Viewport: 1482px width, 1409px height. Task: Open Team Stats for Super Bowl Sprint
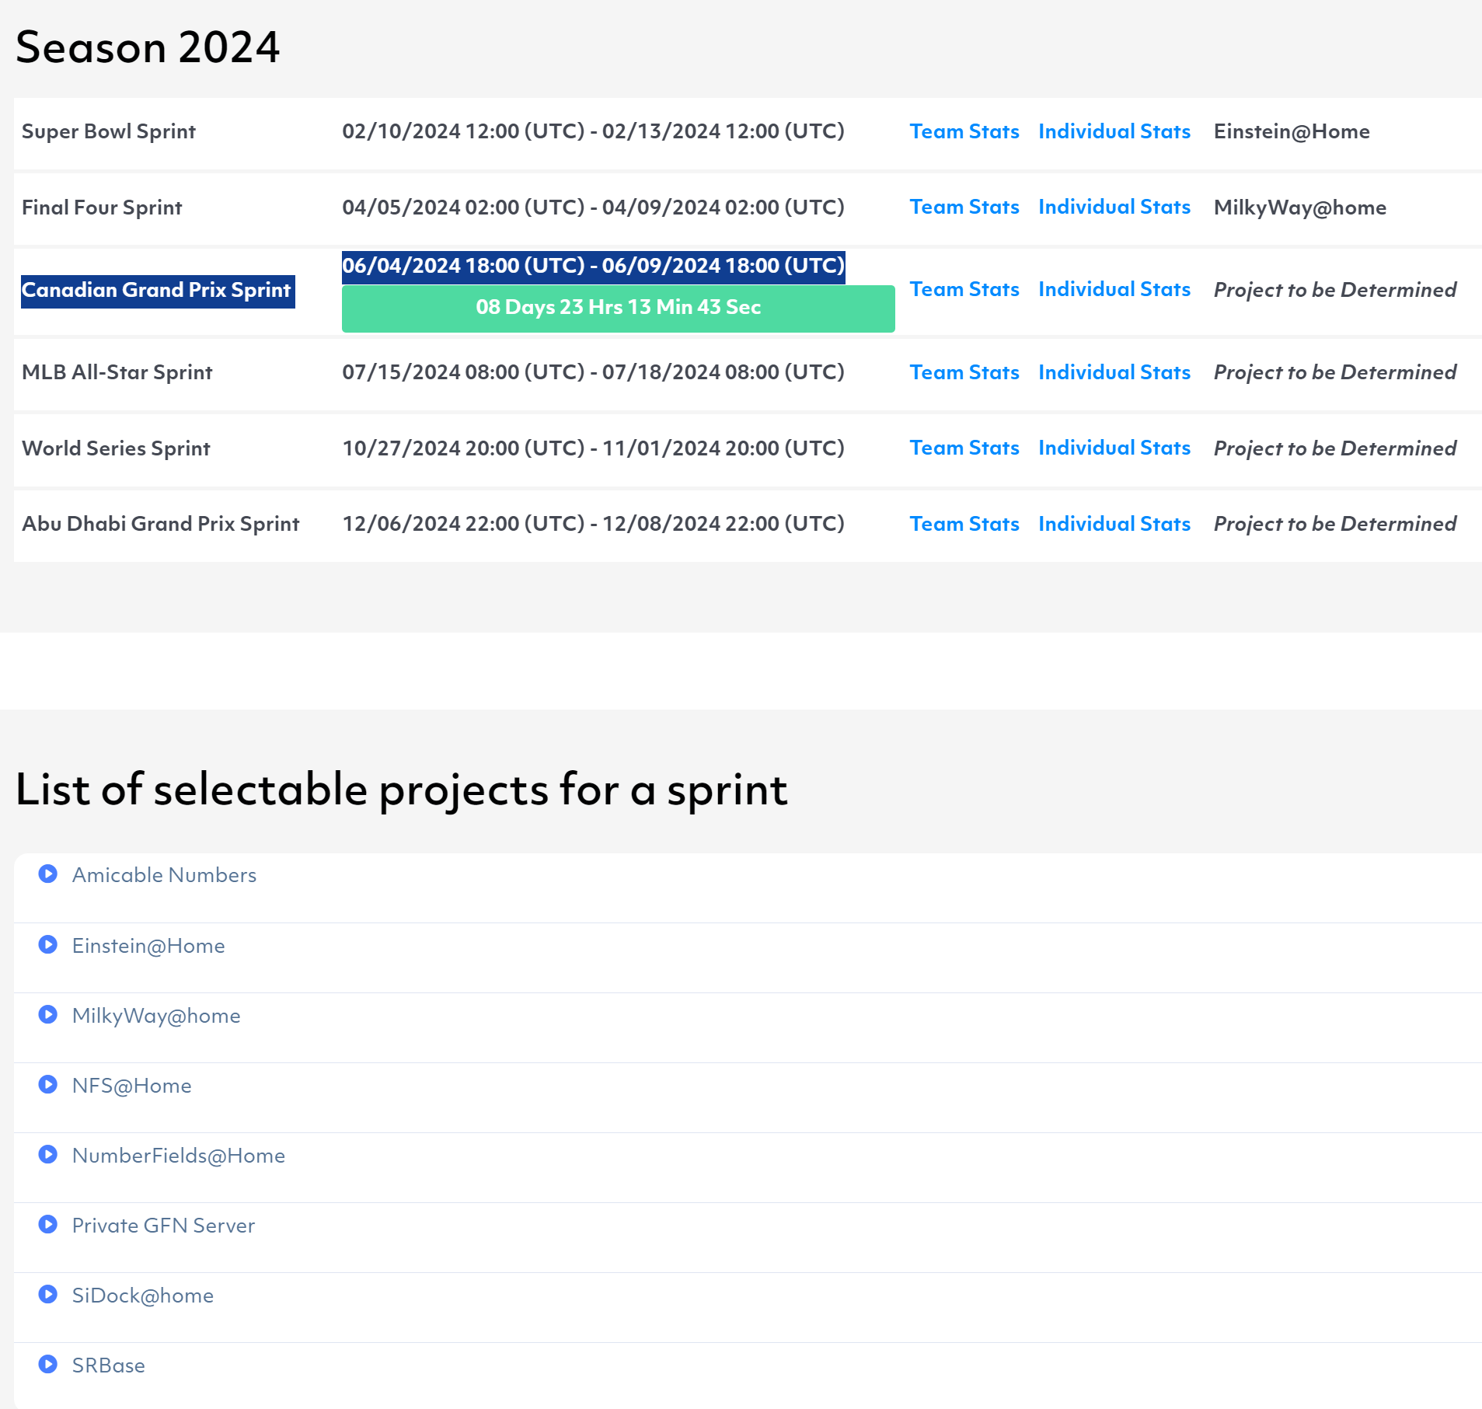[x=964, y=131]
